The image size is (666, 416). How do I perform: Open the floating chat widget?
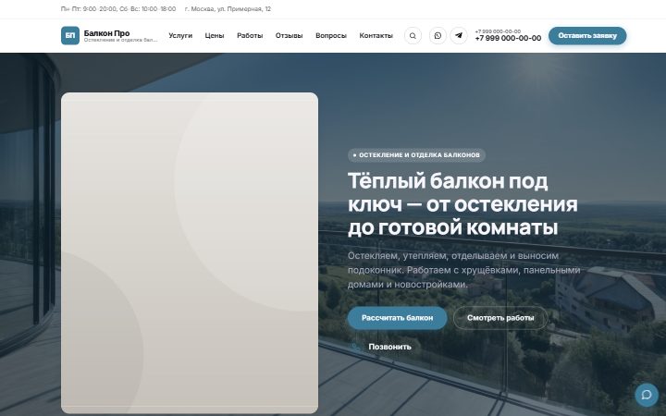[x=647, y=396]
